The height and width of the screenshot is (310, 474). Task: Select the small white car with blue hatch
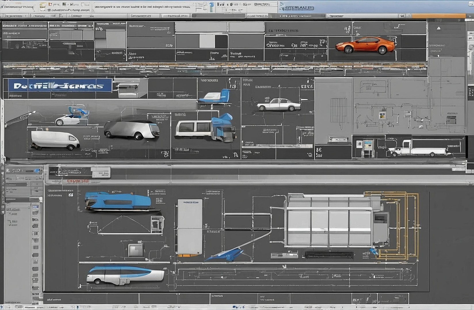click(x=72, y=116)
